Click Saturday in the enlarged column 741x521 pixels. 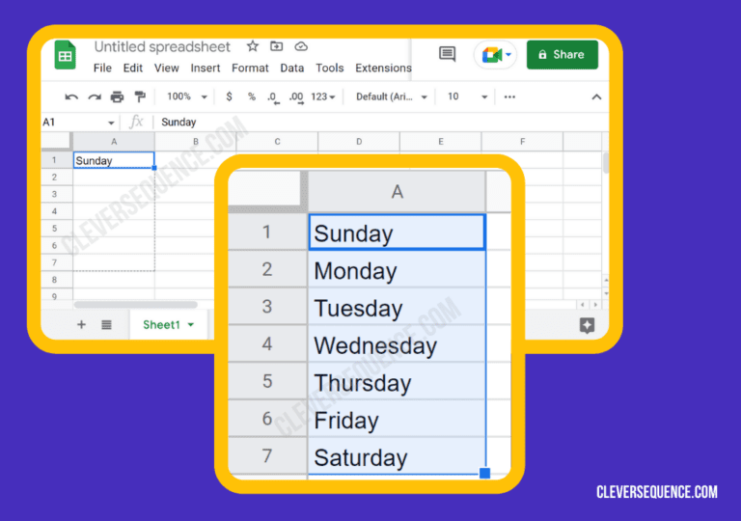[397, 455]
